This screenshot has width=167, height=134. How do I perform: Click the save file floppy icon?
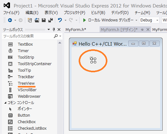tap(44, 20)
